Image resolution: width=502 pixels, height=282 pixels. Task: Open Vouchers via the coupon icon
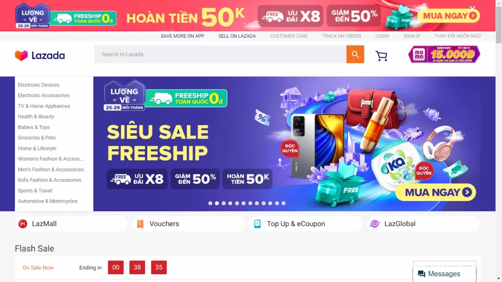140,224
